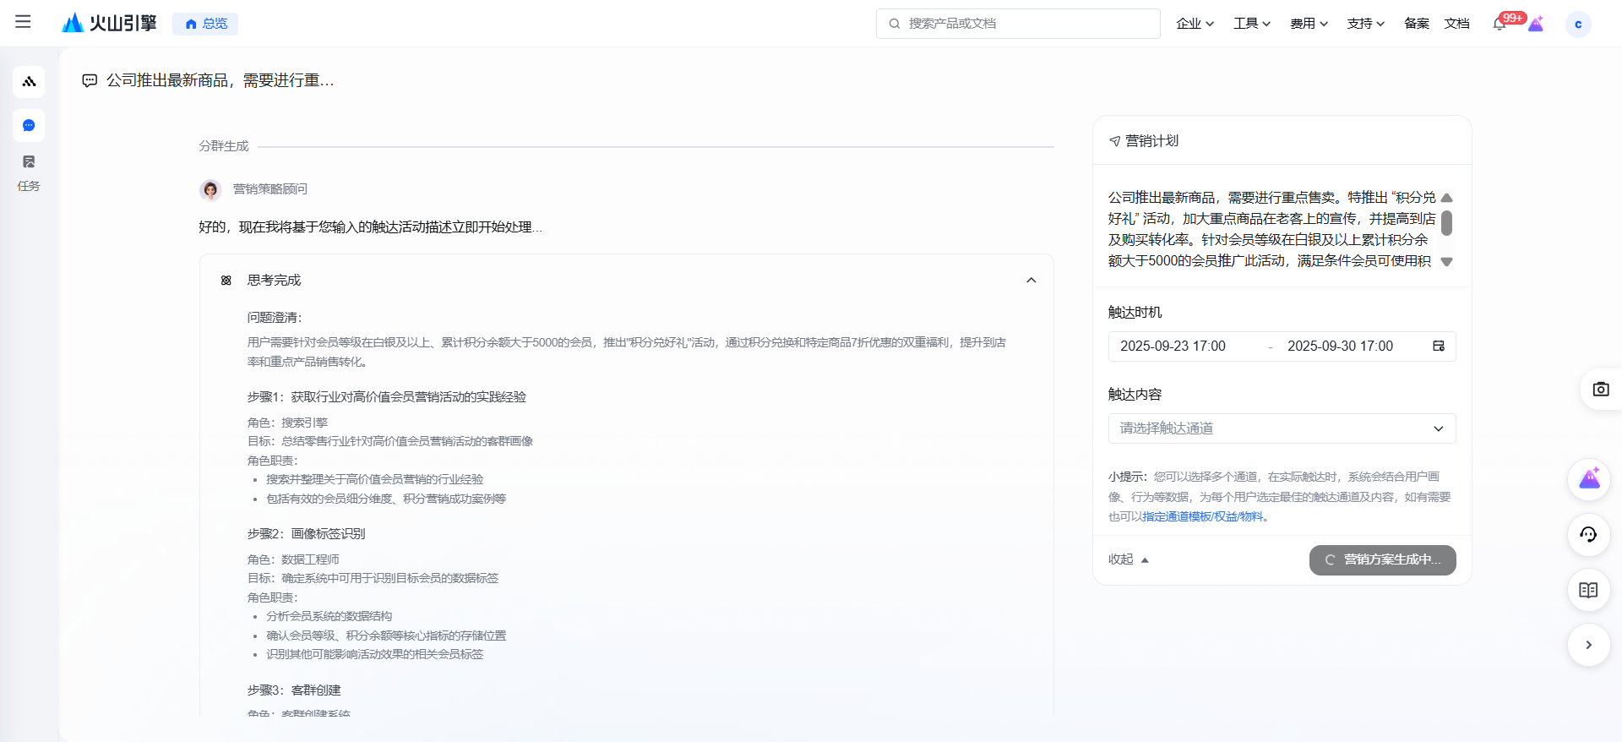Click the screenshot camera floating button
This screenshot has width=1622, height=742.
(1600, 390)
